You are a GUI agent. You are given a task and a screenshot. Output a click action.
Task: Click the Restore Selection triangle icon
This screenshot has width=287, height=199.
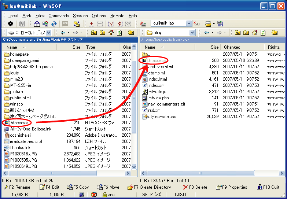tap(111, 23)
